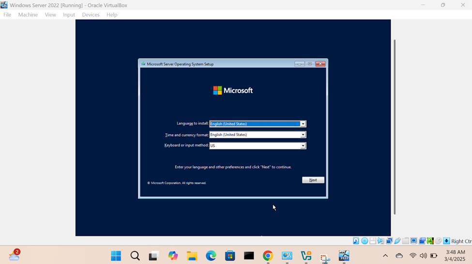The image size is (472, 264).
Task: Open the View menu
Action: (x=50, y=15)
